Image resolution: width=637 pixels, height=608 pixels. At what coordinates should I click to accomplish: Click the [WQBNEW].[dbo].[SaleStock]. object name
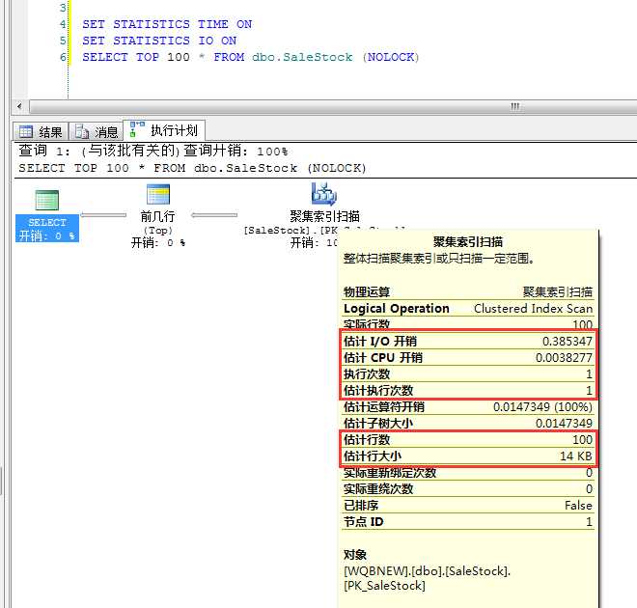427,571
